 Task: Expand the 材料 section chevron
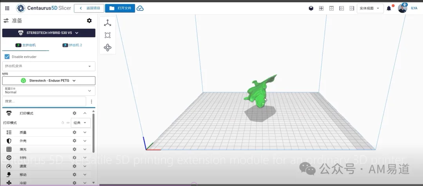tap(85, 158)
